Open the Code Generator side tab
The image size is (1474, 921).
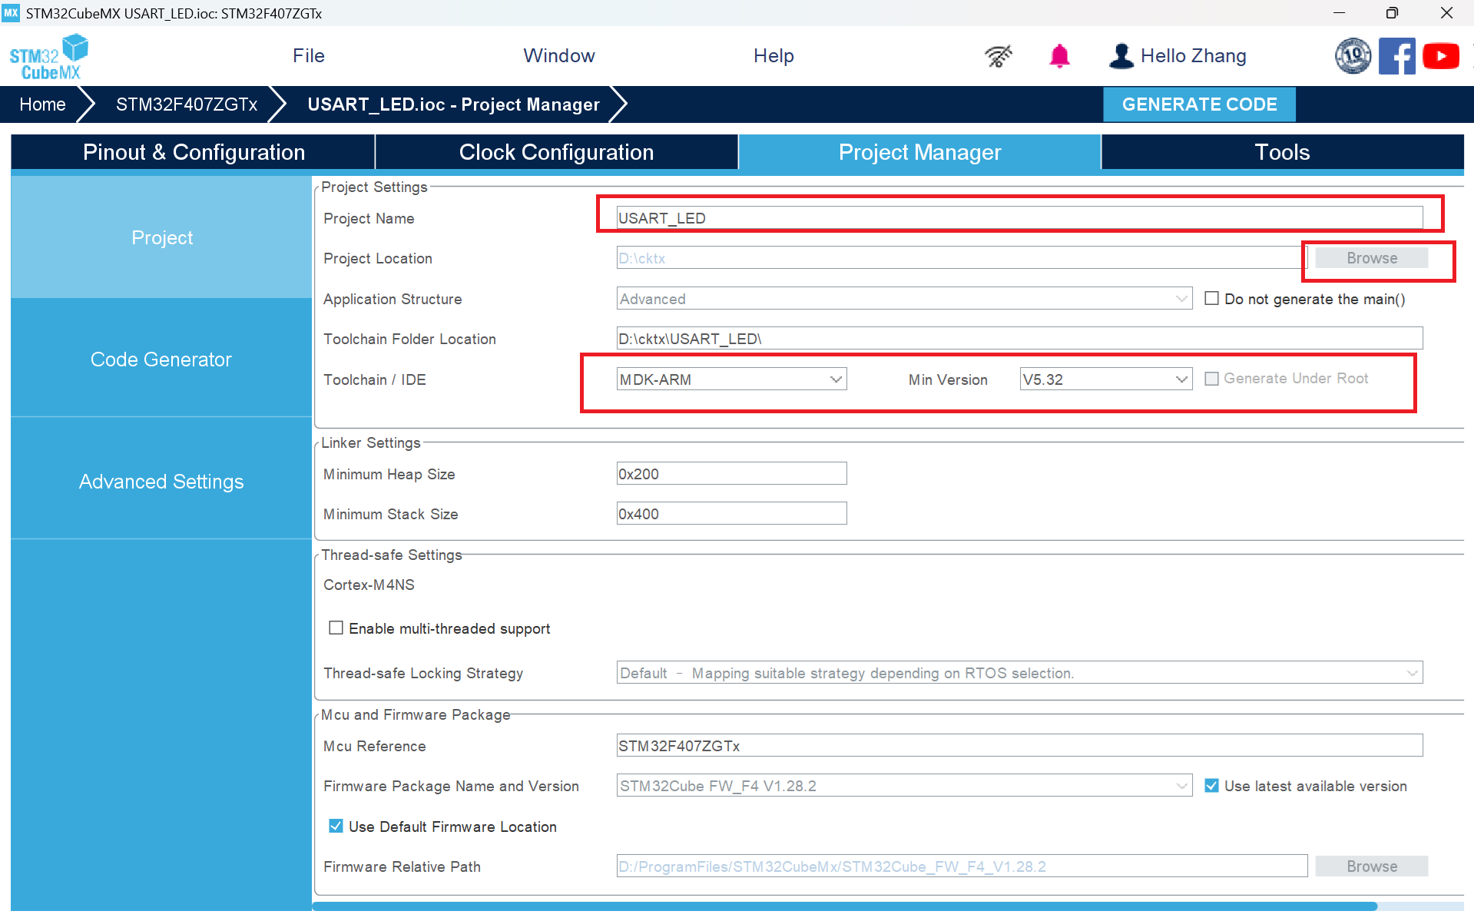click(161, 359)
